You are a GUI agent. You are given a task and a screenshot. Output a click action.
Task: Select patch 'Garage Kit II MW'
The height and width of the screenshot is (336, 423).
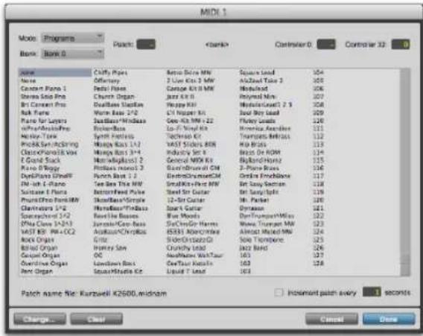tap(190, 89)
